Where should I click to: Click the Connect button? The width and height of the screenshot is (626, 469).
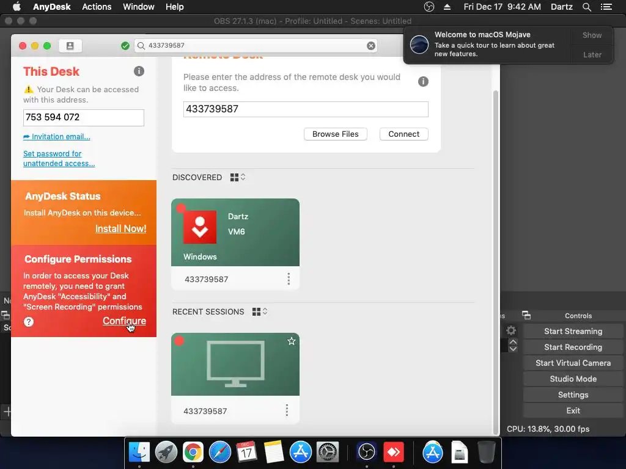coord(403,134)
